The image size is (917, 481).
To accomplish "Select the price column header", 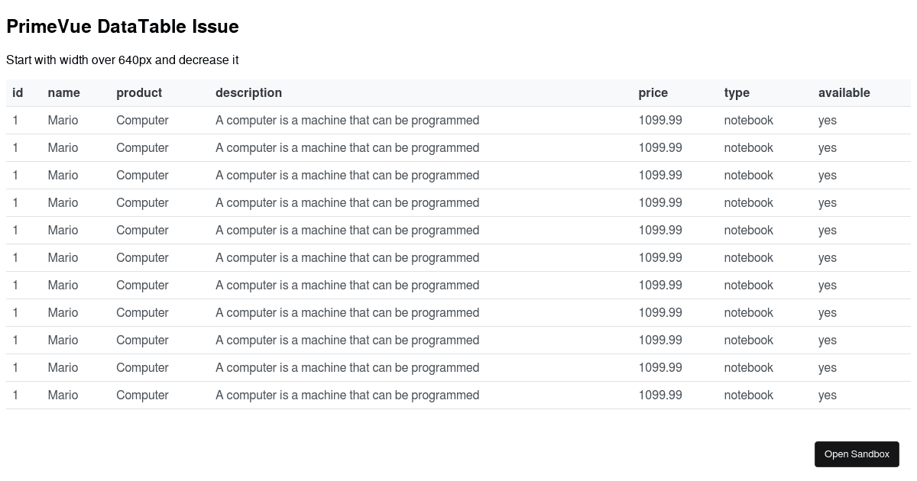I will tap(653, 92).
